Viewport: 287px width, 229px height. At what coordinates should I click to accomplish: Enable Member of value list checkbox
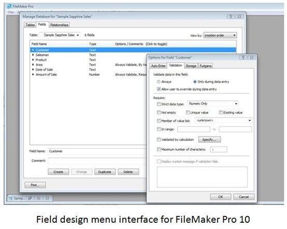click(x=159, y=120)
